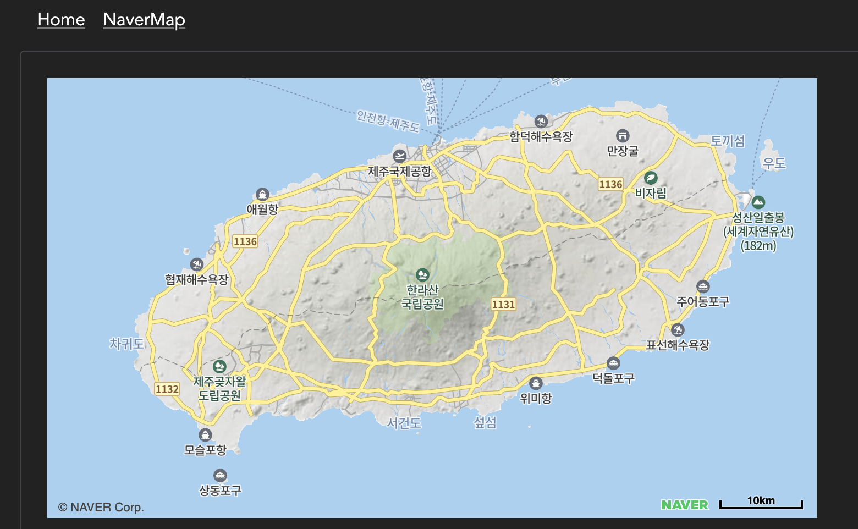This screenshot has width=858, height=529.
Task: Click the 표선해수욕장 label
Action: (x=678, y=345)
